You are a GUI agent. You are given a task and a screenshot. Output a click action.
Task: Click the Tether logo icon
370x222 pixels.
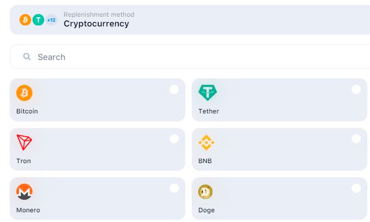(207, 93)
